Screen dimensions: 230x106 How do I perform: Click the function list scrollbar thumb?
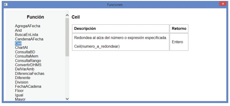pos(67,37)
